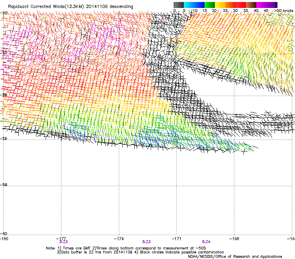Screen dimensions: 295x259
Task: Click the '-56' latitude label
Action: (4, 138)
